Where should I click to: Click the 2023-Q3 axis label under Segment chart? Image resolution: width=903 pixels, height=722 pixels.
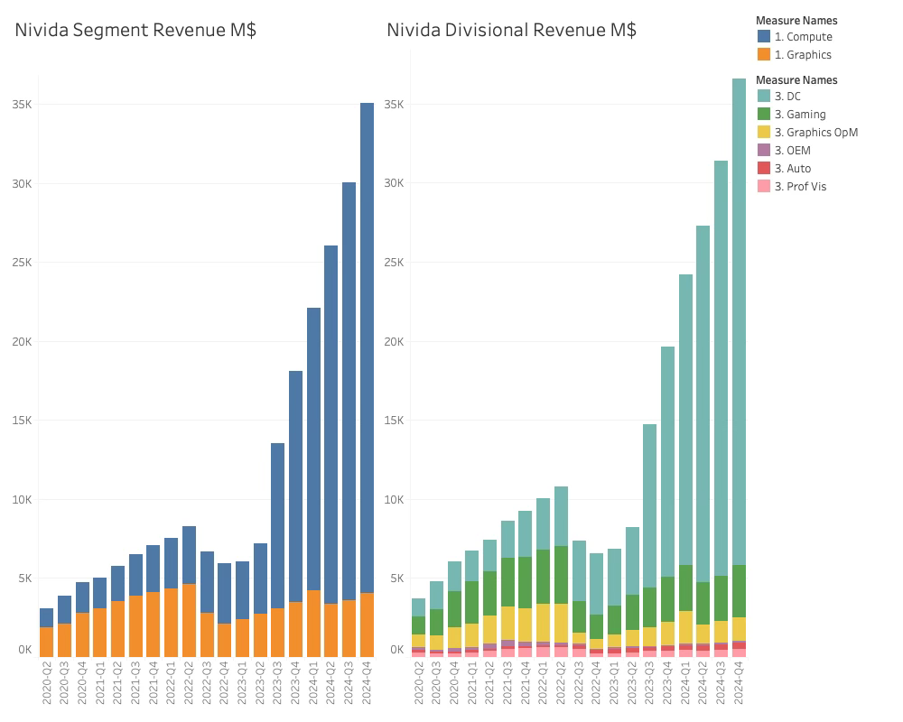(277, 683)
